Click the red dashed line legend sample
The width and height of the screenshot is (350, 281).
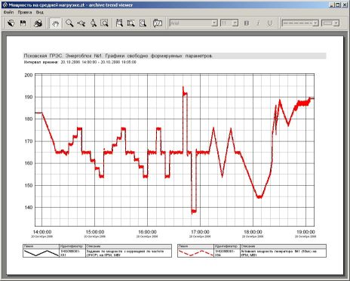click(195, 253)
